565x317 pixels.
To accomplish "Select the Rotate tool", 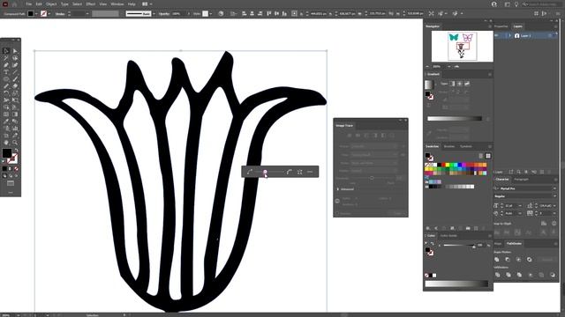I will point(6,93).
